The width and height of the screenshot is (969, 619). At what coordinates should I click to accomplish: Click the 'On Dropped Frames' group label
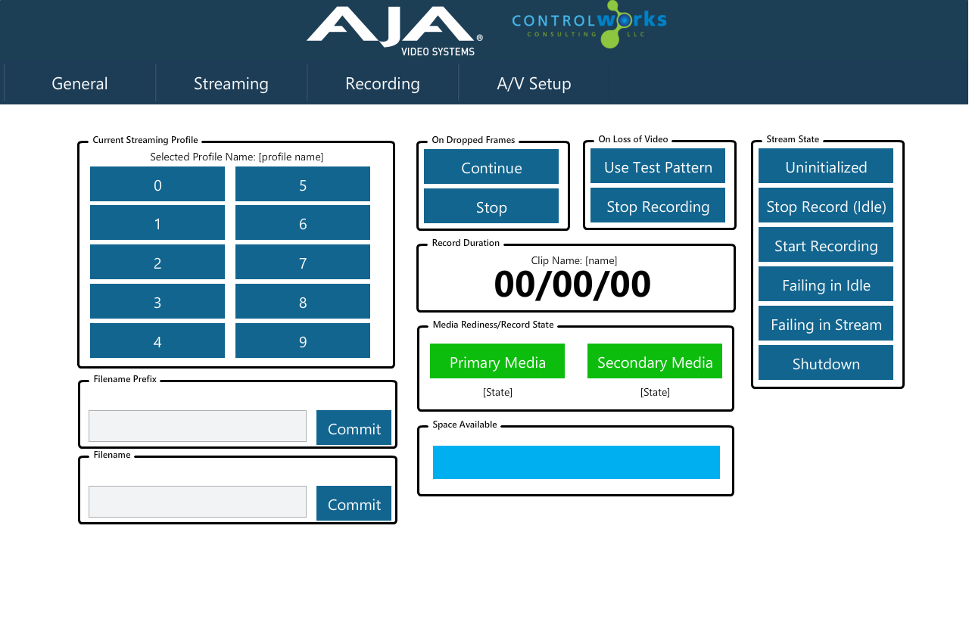473,140
